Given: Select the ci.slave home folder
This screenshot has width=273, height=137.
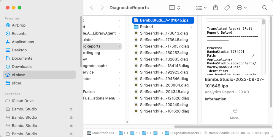Looking at the screenshot, I should [x=39, y=75].
